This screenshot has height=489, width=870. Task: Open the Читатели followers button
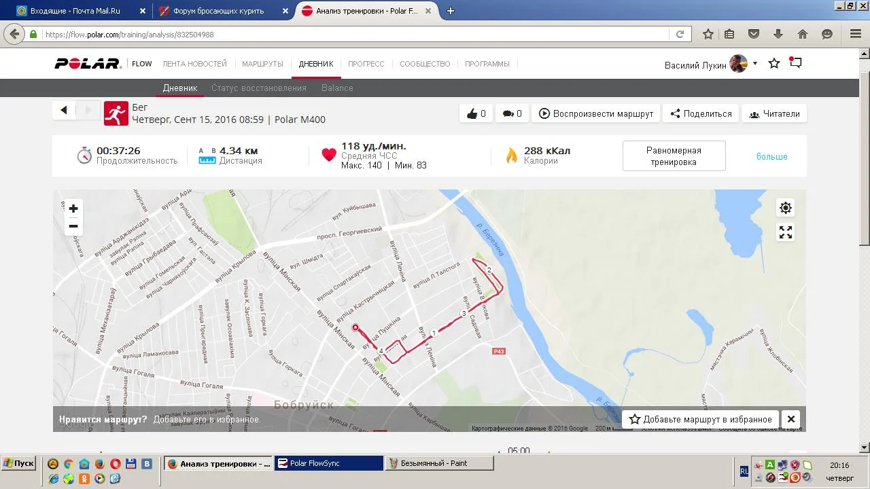click(x=774, y=113)
